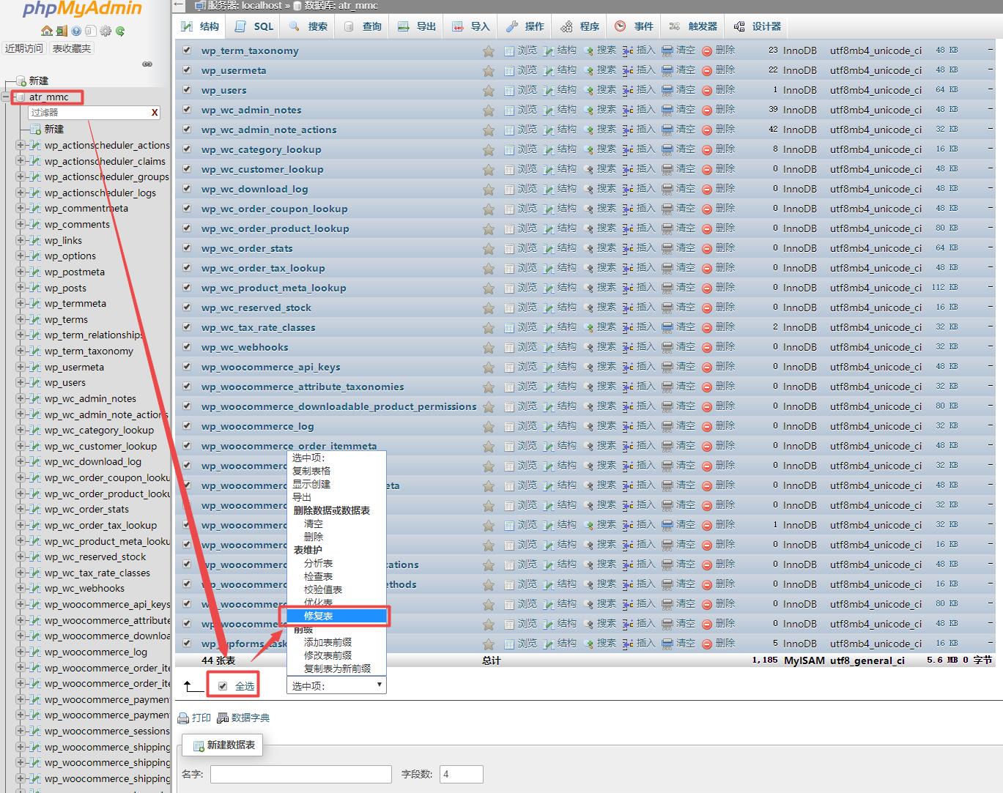Click the 打印 print link

(x=201, y=718)
